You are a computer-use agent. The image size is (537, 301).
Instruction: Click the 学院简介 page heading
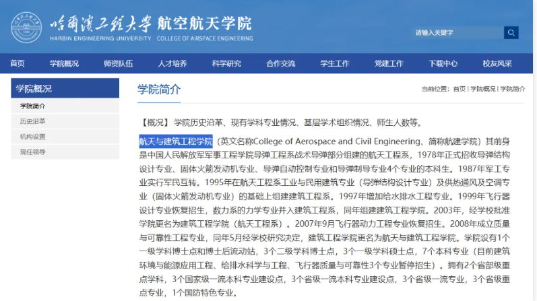click(159, 90)
